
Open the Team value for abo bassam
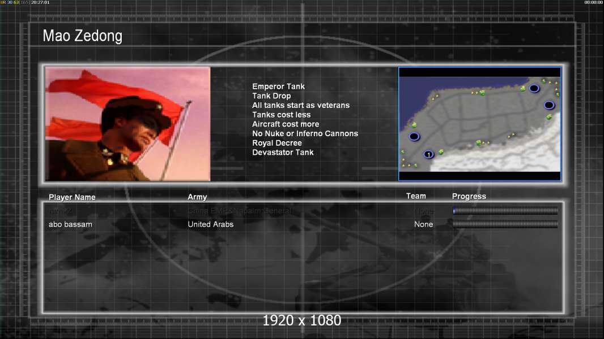(x=423, y=224)
